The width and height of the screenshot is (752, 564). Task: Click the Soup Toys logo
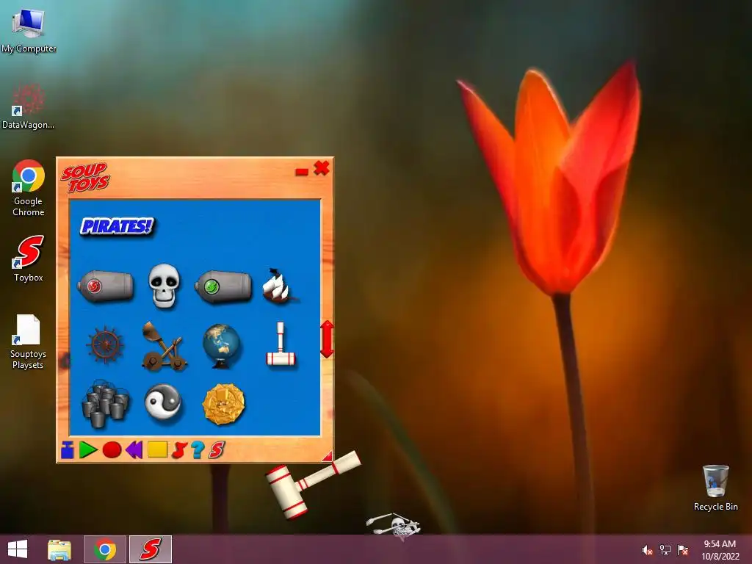[x=85, y=178]
